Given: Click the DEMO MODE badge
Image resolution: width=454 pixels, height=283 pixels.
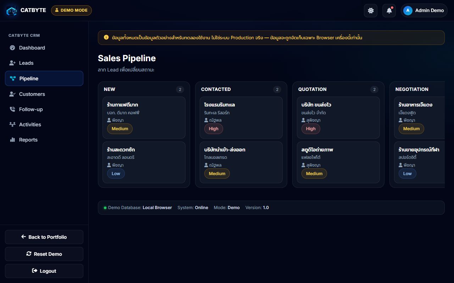Looking at the screenshot, I should pyautogui.click(x=71, y=10).
